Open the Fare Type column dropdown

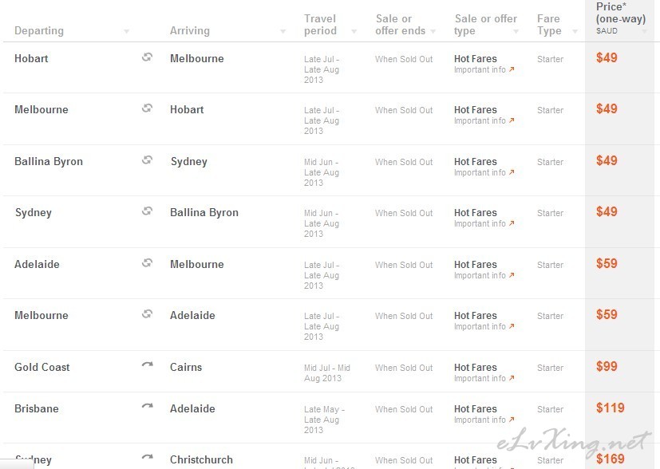[x=575, y=32]
